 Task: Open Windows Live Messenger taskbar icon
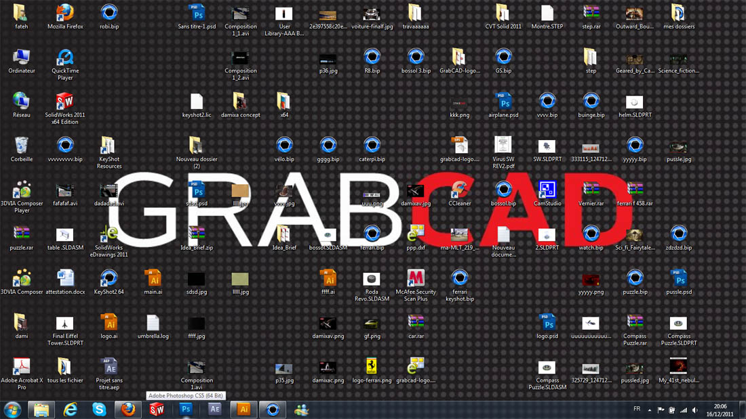[x=302, y=410]
